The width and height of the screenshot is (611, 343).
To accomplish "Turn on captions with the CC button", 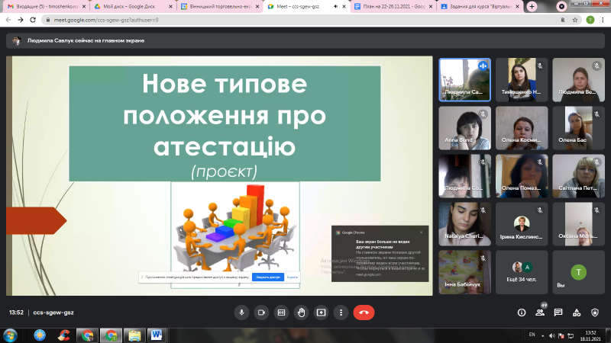I will pos(281,313).
